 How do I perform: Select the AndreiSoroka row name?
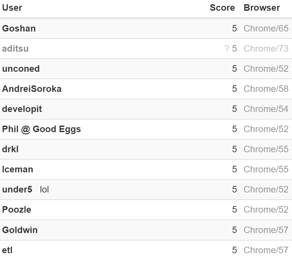32,89
